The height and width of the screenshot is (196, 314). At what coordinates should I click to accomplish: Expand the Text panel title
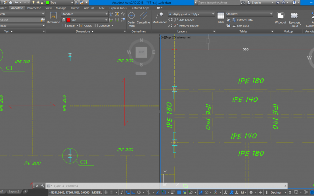pyautogui.click(x=8, y=31)
